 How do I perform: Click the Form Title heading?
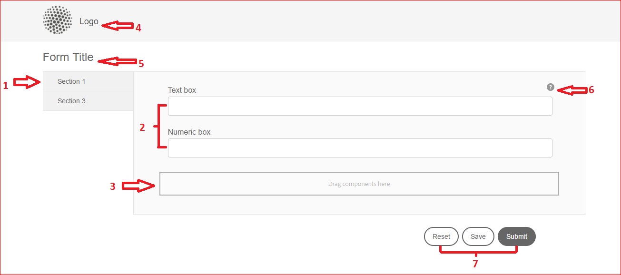click(68, 57)
